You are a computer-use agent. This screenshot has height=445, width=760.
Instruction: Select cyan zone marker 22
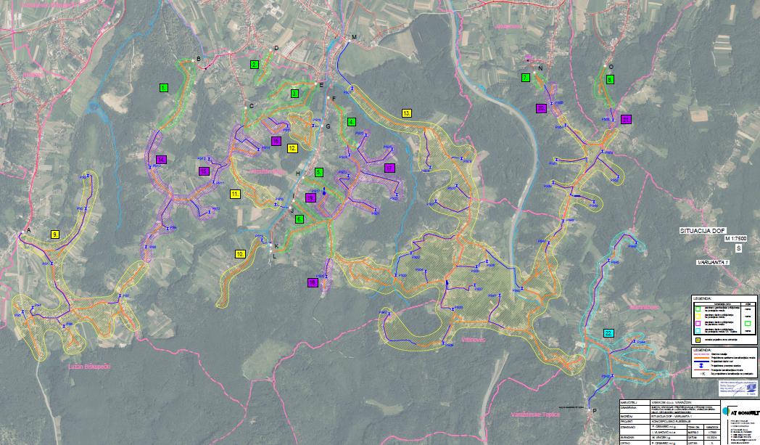coord(608,333)
